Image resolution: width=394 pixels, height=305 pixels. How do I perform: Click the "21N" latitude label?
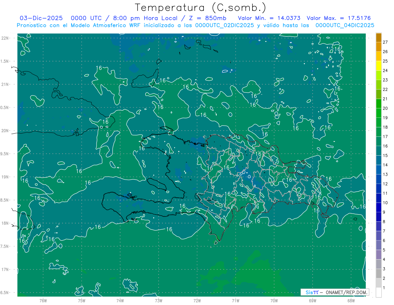6,84
